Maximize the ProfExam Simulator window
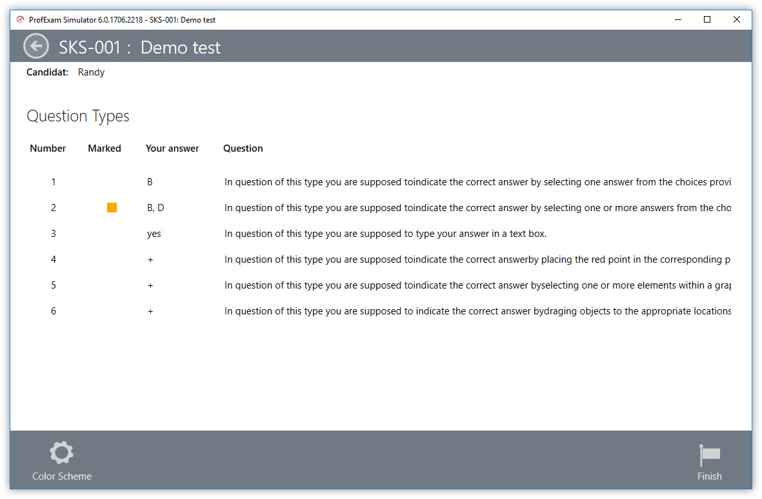This screenshot has height=499, width=762. [707, 19]
